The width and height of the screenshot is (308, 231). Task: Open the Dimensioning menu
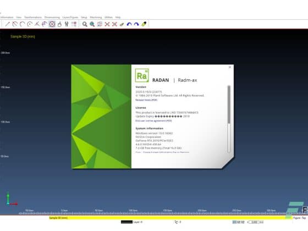click(x=52, y=17)
